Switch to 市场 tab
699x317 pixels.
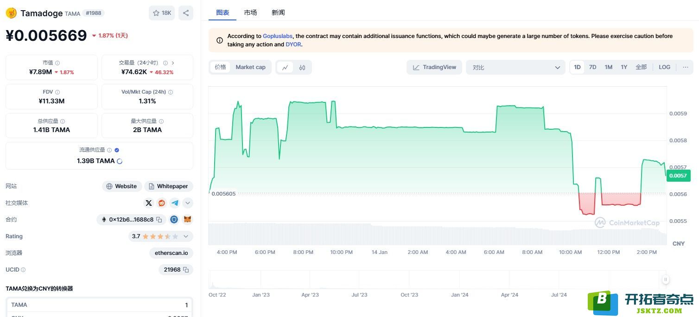click(x=250, y=13)
